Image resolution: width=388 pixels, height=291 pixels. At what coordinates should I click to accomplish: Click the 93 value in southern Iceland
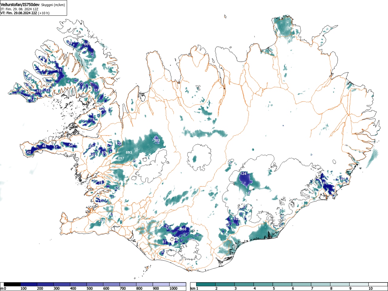click(167, 226)
